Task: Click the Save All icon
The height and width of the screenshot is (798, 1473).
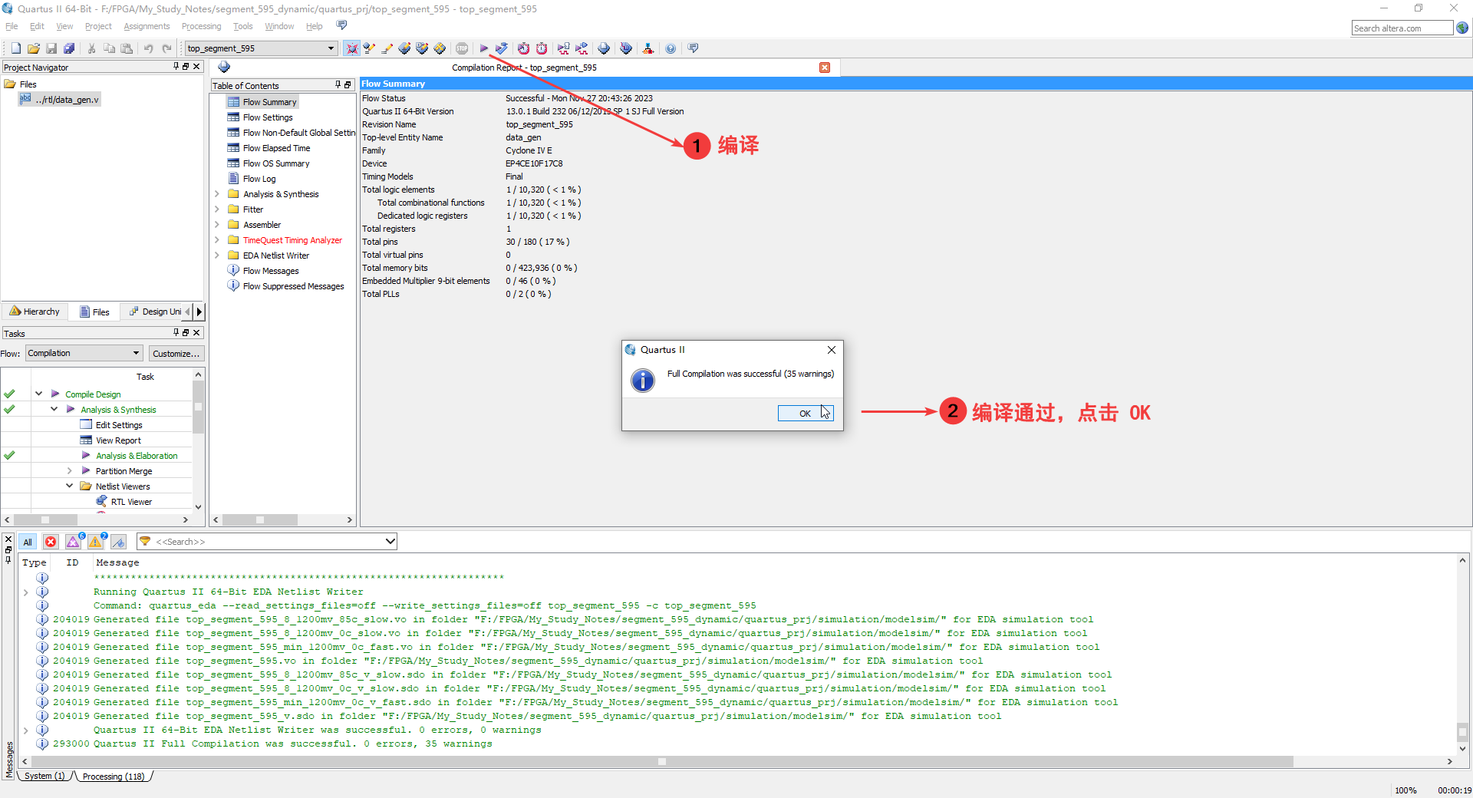Action: click(69, 48)
